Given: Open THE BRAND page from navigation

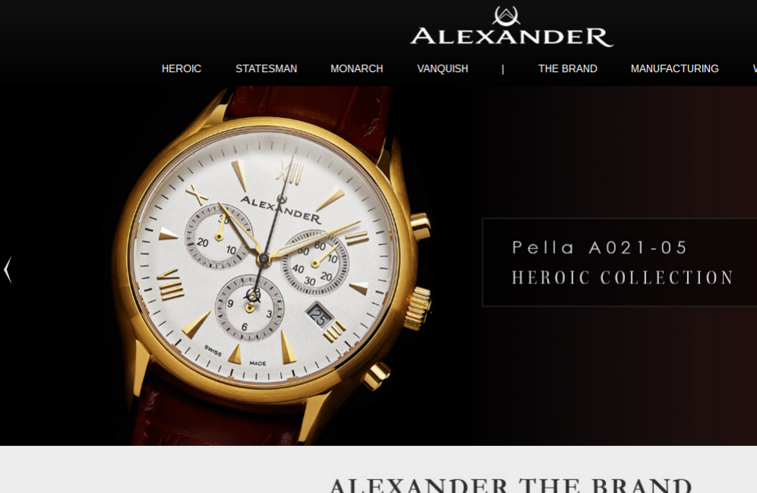Looking at the screenshot, I should tap(567, 68).
